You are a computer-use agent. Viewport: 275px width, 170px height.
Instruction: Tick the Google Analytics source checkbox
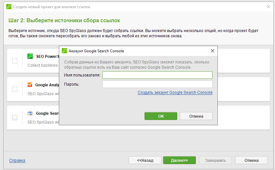coord(15,89)
